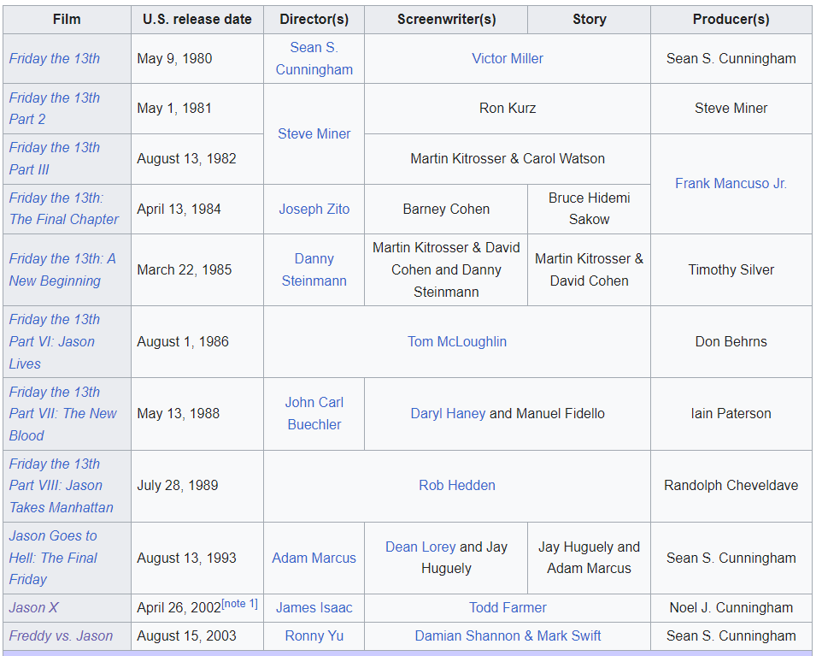
Task: Click the Danny Steinmann director link
Action: point(314,269)
